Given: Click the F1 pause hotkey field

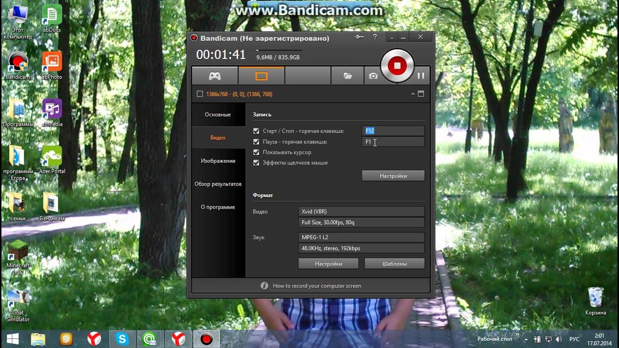Looking at the screenshot, I should coord(393,142).
